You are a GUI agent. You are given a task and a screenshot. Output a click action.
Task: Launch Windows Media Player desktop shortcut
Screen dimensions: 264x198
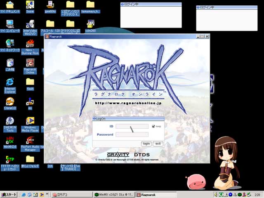(x=30, y=121)
